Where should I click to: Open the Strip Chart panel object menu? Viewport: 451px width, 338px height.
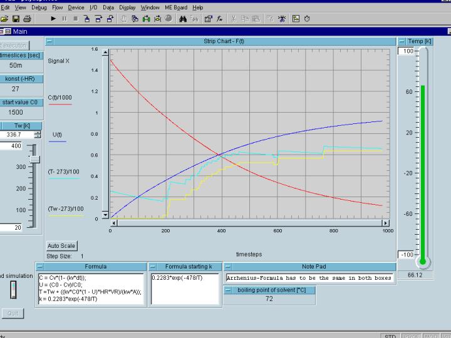(49, 41)
